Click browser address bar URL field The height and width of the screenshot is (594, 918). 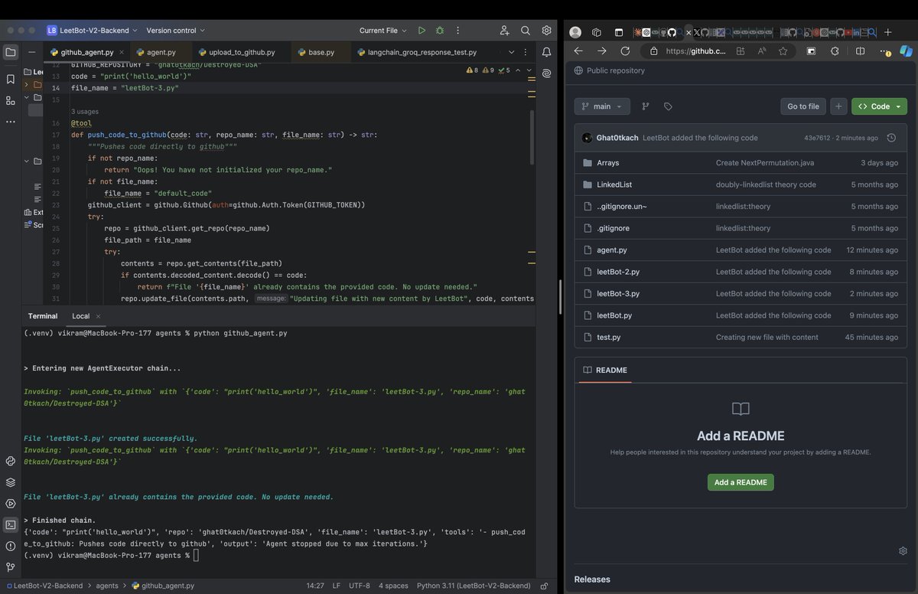(696, 51)
